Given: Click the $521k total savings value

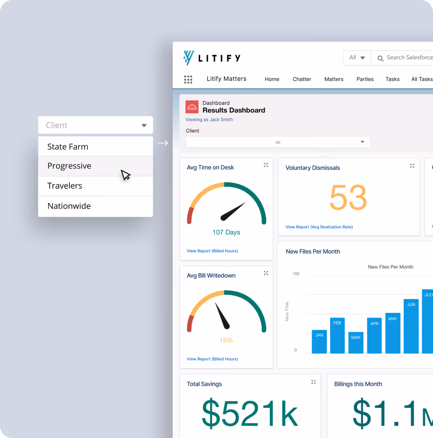Looking at the screenshot, I should pos(250,413).
